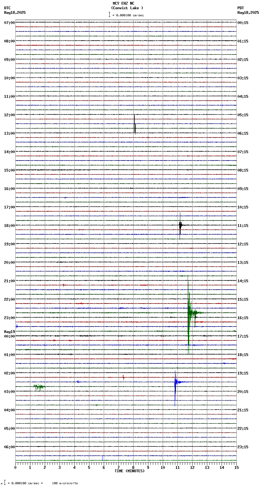The height and width of the screenshot is (487, 261).
Task: Click the '10' tick on the minutes axis
Action: [x=163, y=468]
